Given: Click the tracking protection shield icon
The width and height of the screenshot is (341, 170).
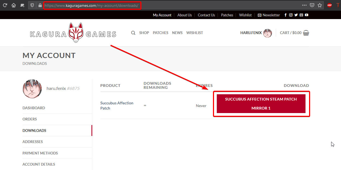Looking at the screenshot, I should [x=32, y=5].
